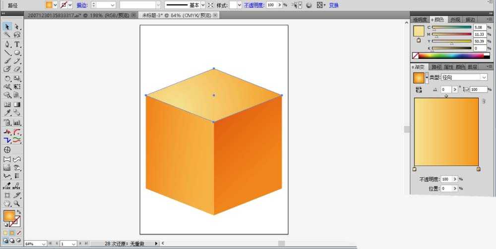Enable Draw Behind mode

[12, 241]
